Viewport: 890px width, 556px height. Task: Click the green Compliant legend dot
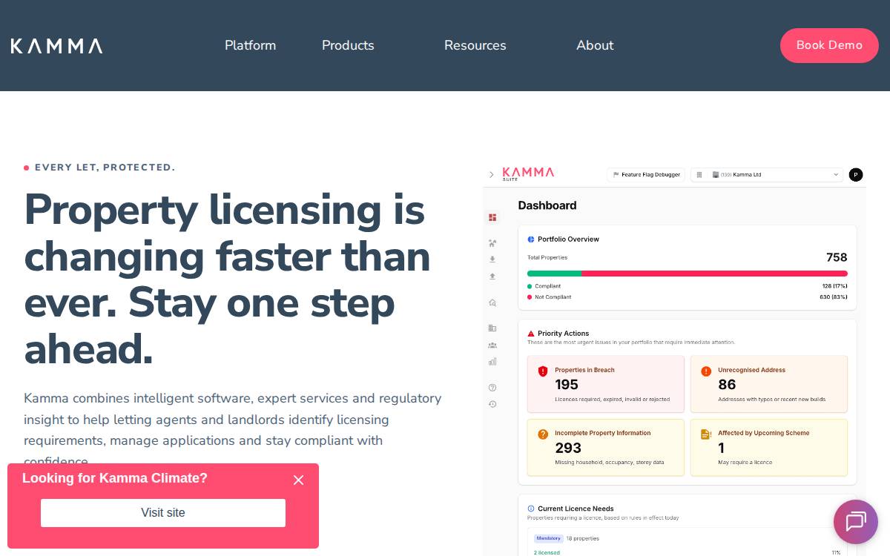coord(530,286)
